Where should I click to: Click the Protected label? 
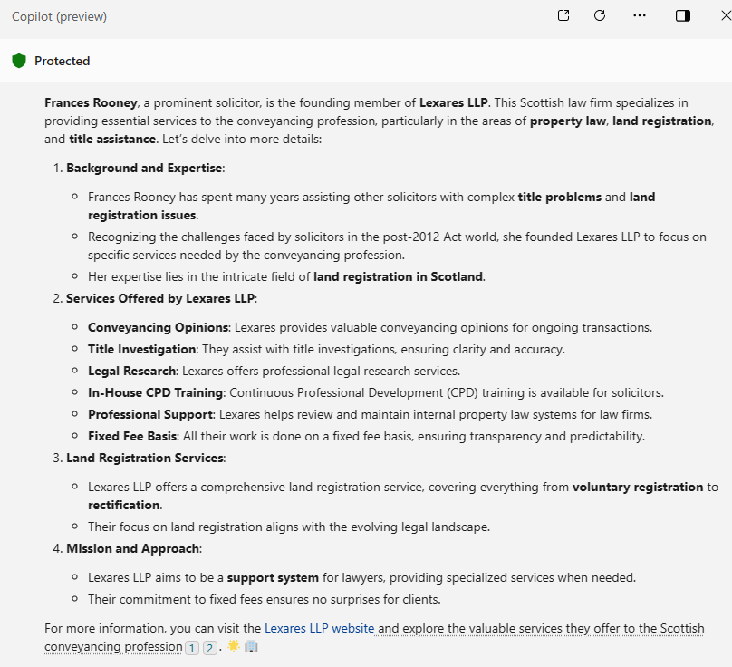pos(63,61)
